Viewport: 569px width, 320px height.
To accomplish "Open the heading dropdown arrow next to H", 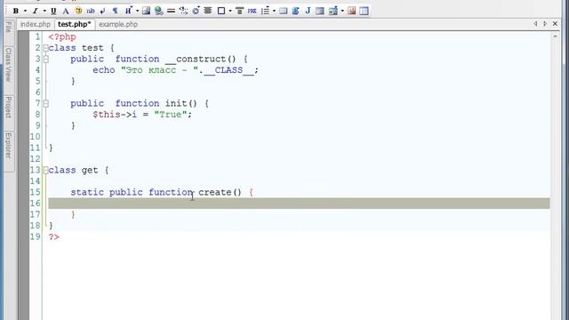I will (x=137, y=11).
